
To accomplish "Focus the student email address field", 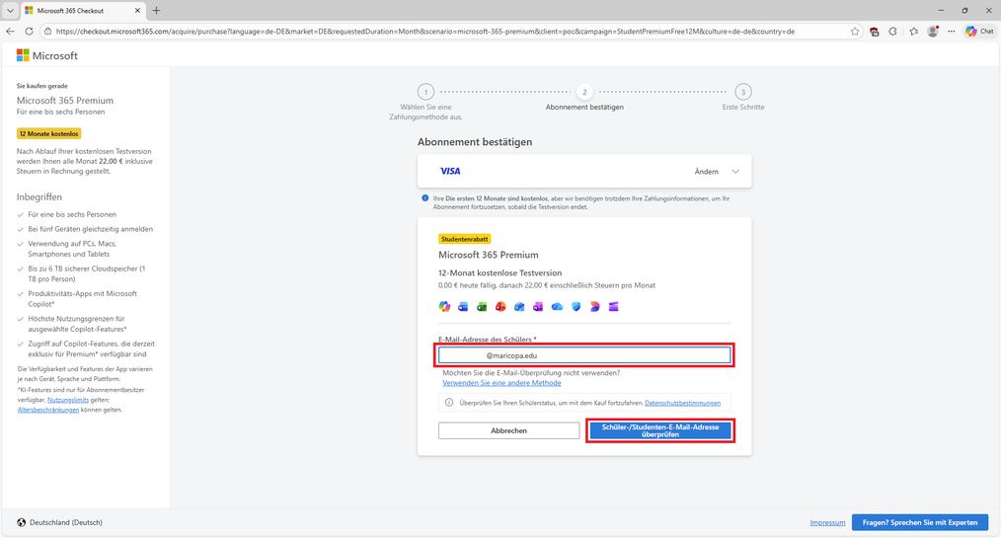I will click(584, 355).
